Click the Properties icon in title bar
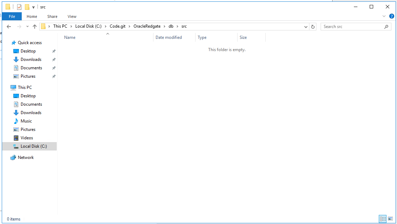Screen dimensions: 397x224 point(19,7)
